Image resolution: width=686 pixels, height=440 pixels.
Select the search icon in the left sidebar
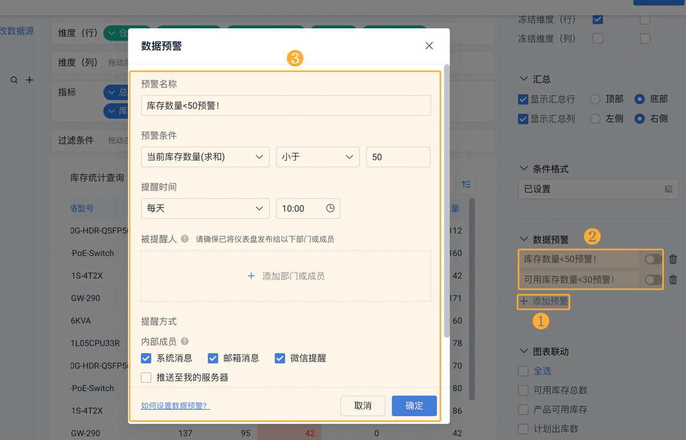(14, 79)
